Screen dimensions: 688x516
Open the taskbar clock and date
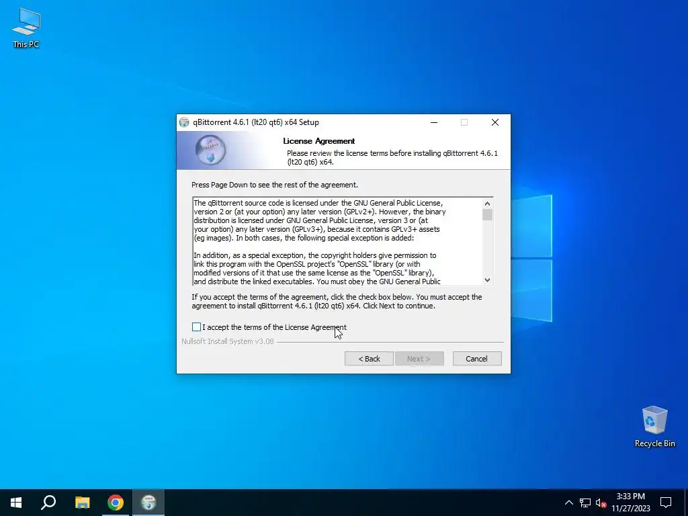pos(630,503)
